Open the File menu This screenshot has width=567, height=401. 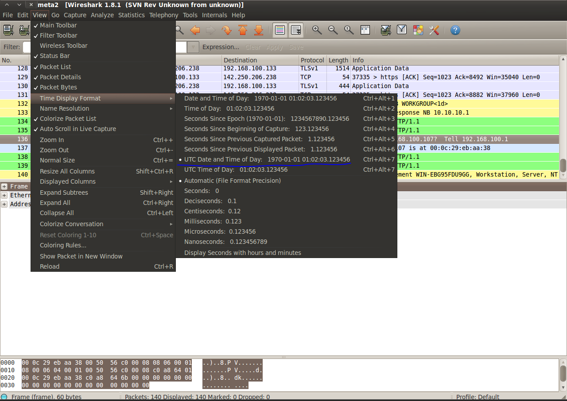point(8,15)
